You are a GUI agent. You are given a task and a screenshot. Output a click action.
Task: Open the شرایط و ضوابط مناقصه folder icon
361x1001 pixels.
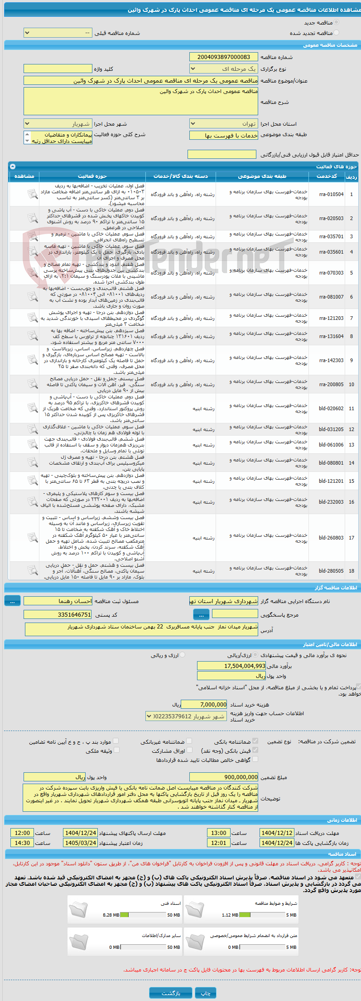195,909
